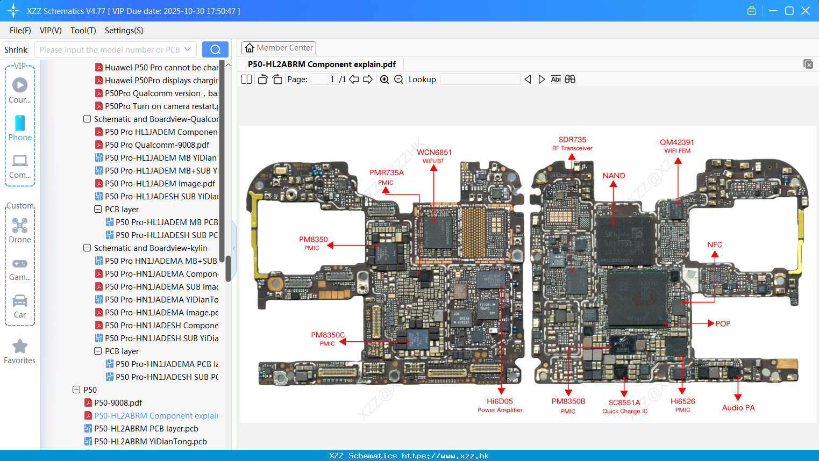
Task: Open P50 Pro-HL1JADEM image.pdf
Action: click(x=155, y=184)
